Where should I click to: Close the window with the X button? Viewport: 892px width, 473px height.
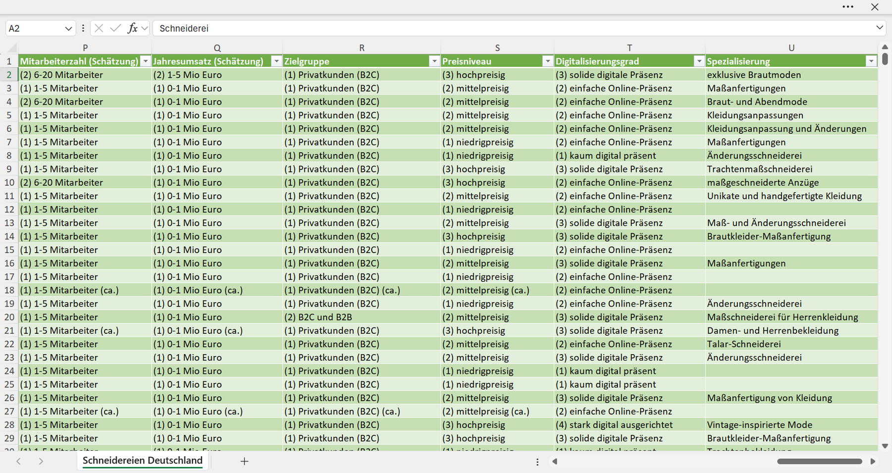(x=875, y=7)
